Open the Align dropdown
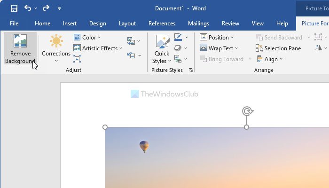This screenshot has height=188, width=329. pyautogui.click(x=270, y=59)
